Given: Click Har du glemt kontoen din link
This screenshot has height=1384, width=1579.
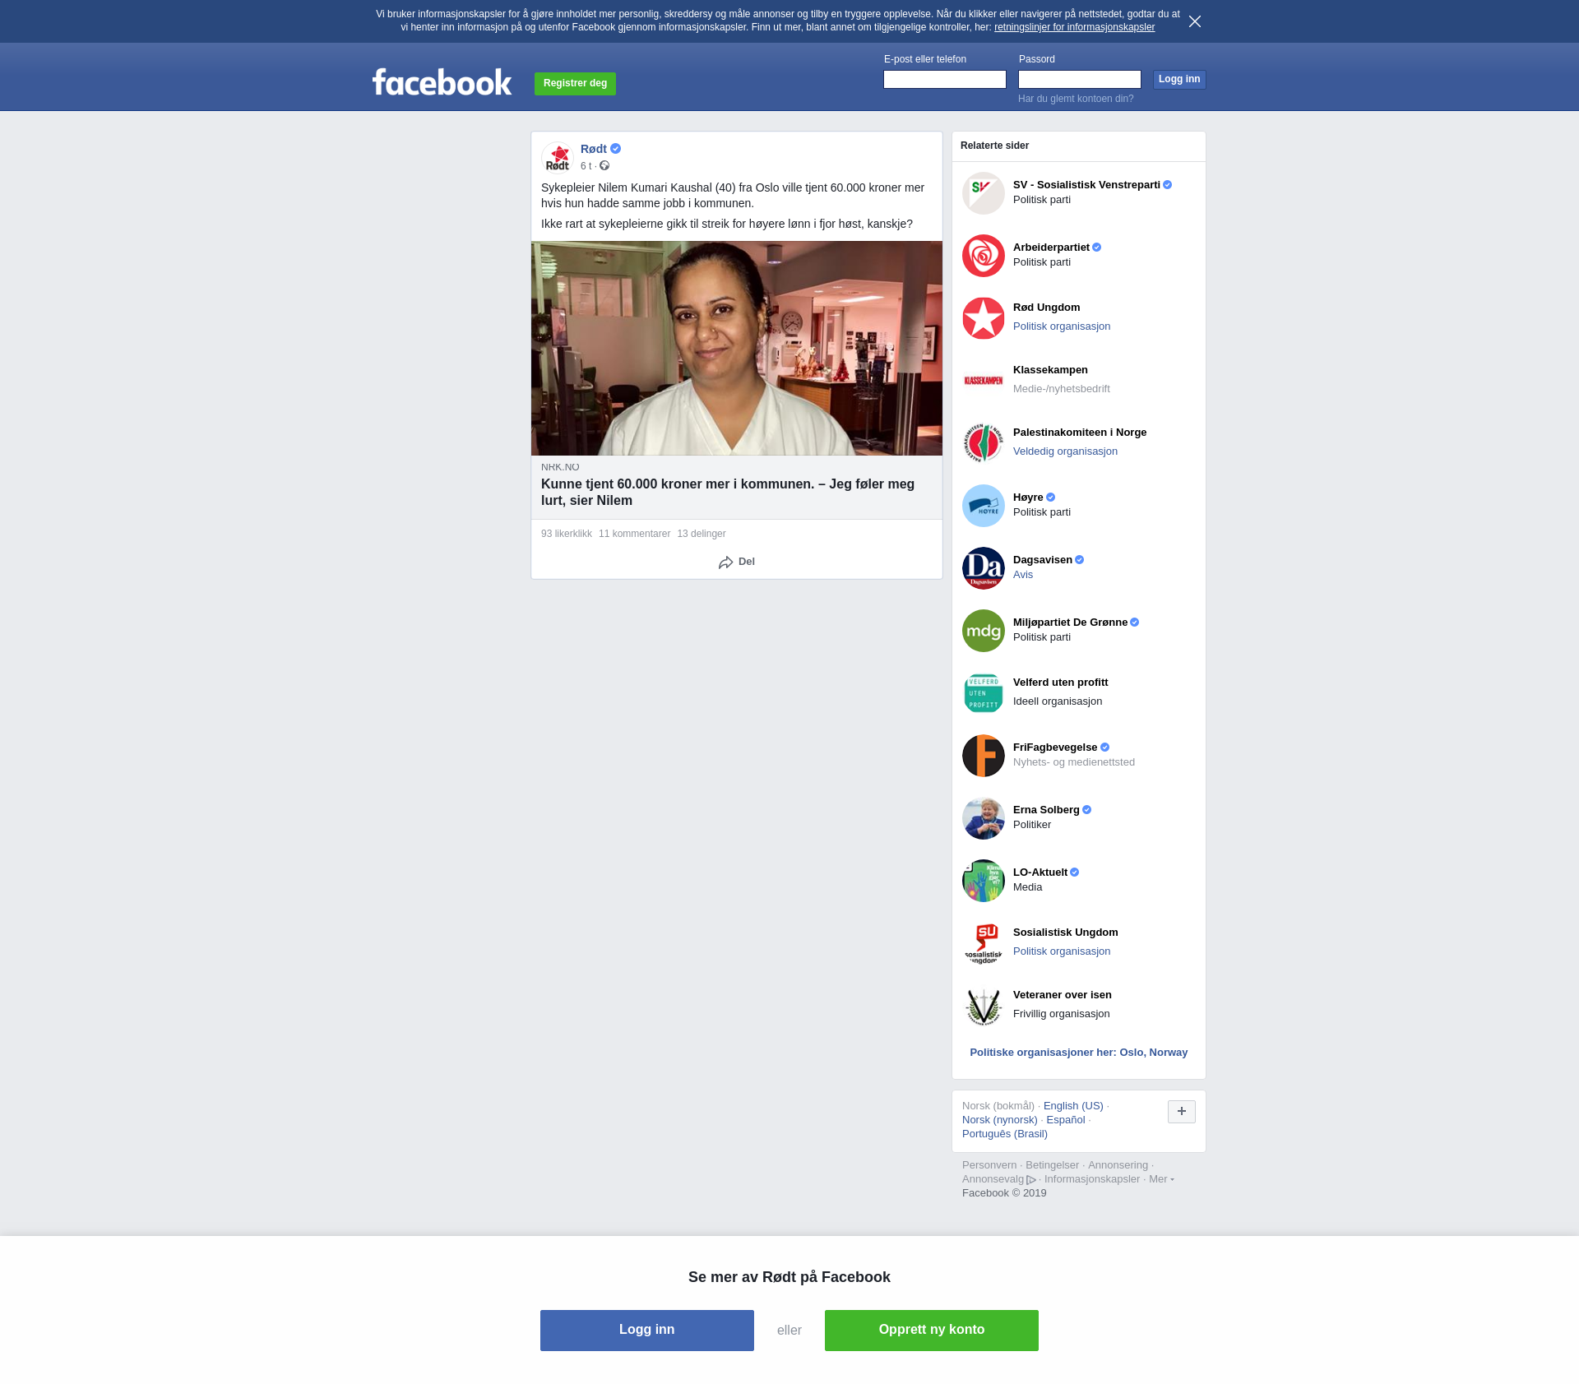Looking at the screenshot, I should coord(1076,99).
